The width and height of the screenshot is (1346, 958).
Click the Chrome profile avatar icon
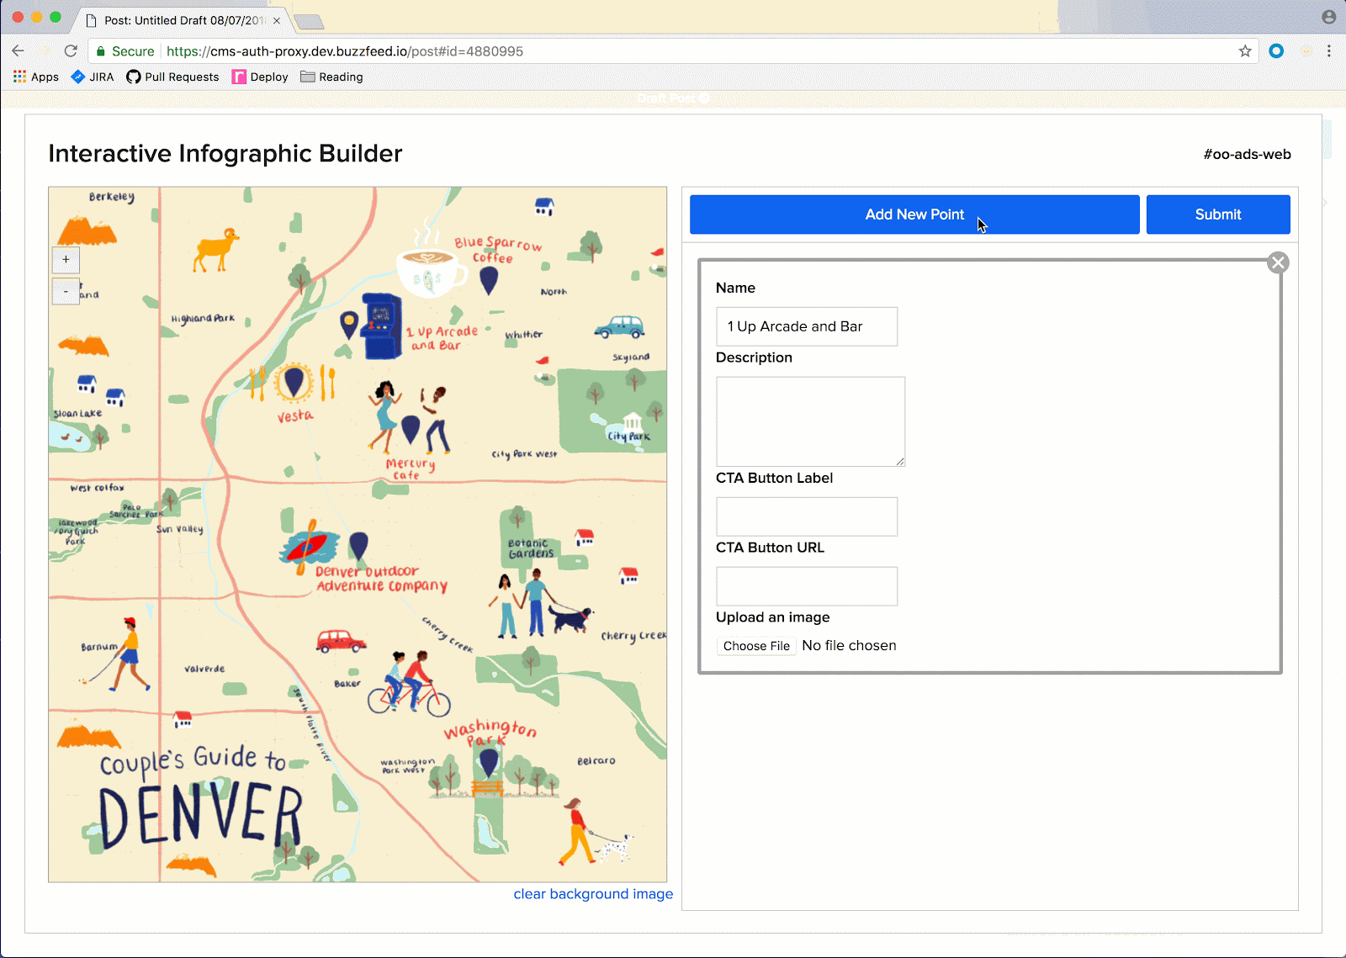(1328, 17)
